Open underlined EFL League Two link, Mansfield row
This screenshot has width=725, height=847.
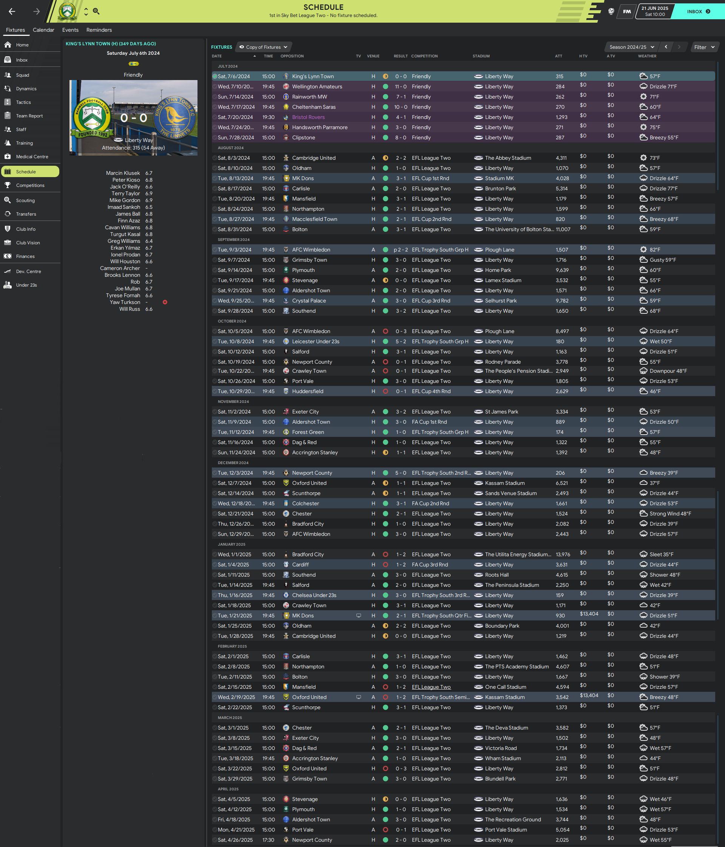pyautogui.click(x=431, y=687)
